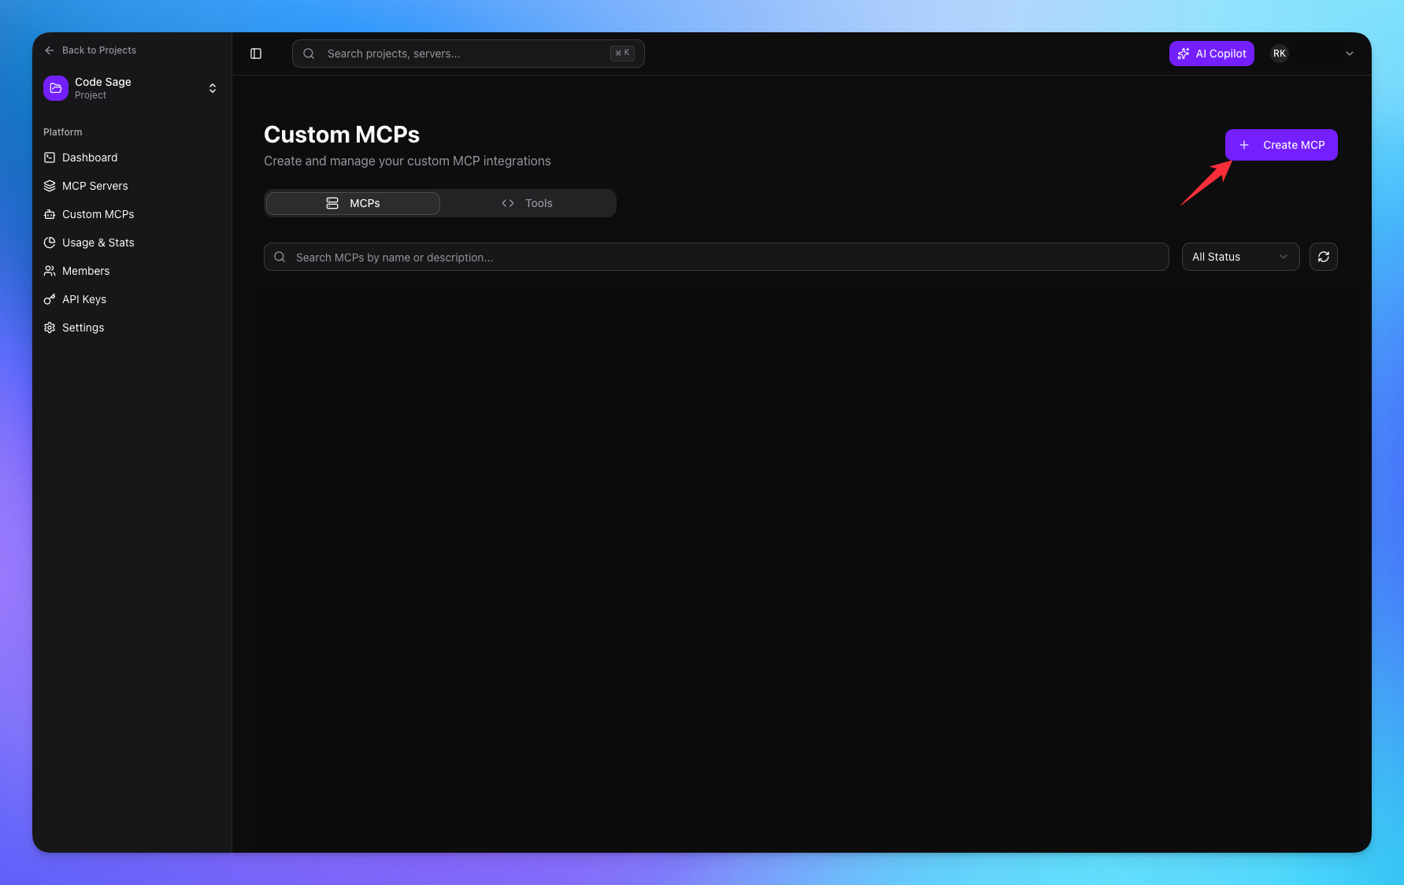
Task: Open the AI Copilot assistant
Action: click(1211, 54)
